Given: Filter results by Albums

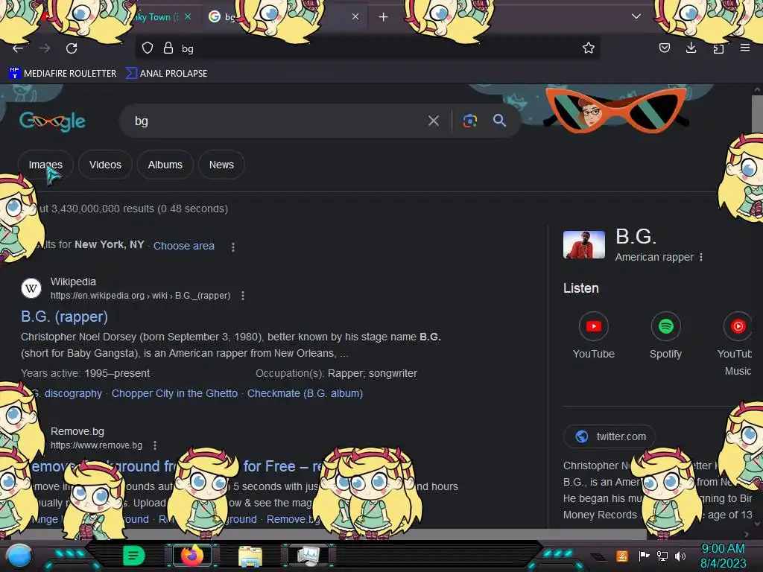Looking at the screenshot, I should (x=165, y=165).
